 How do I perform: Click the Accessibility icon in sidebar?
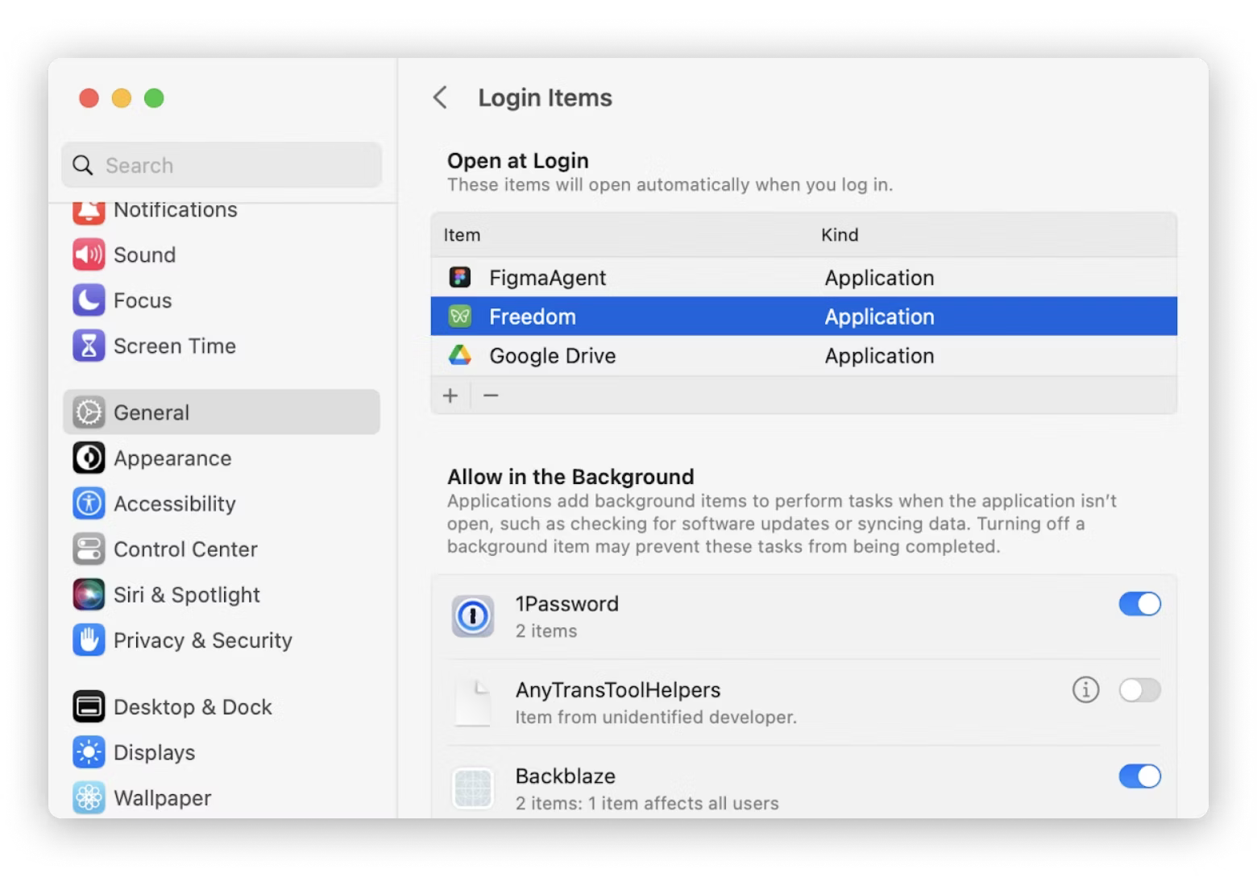pyautogui.click(x=89, y=503)
